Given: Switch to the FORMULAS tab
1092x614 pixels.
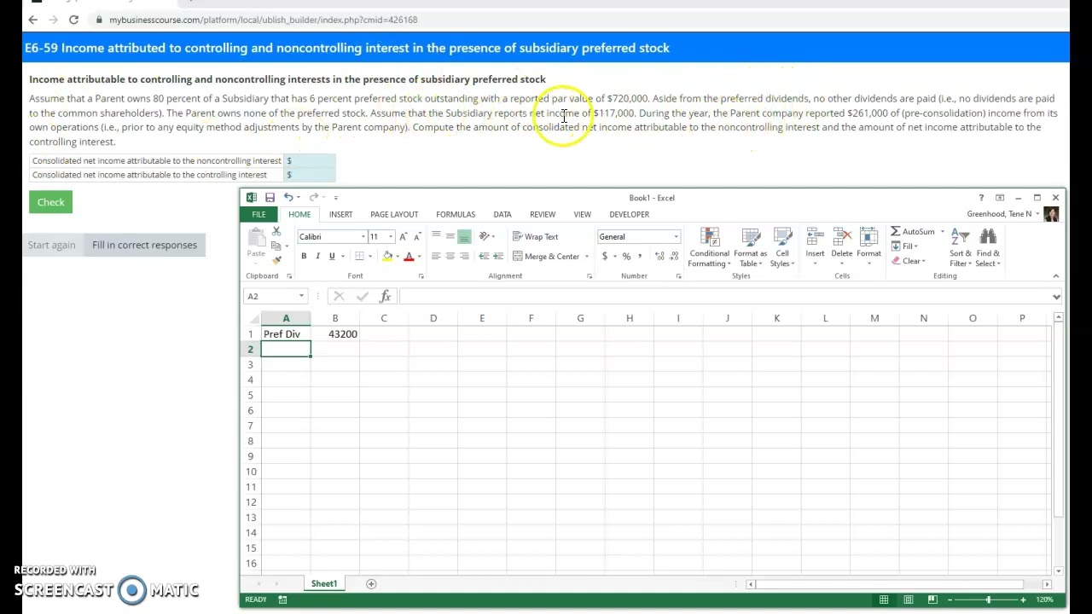Looking at the screenshot, I should (x=456, y=214).
